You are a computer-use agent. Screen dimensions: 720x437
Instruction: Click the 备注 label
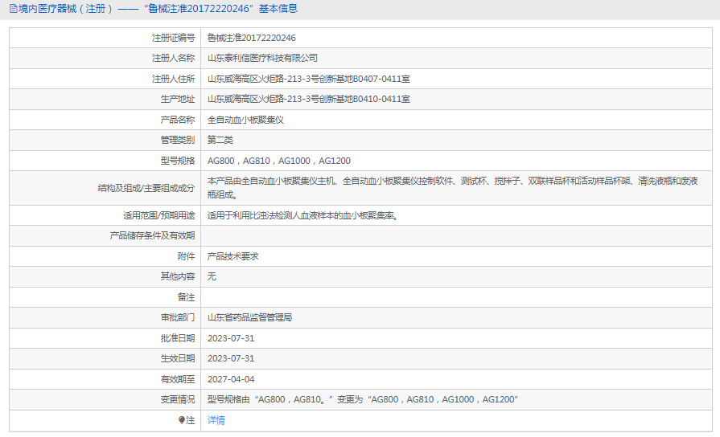[x=186, y=297]
